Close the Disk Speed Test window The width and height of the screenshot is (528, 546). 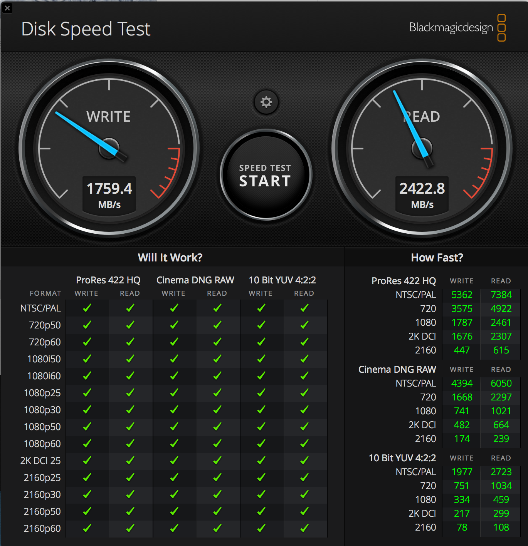point(7,8)
